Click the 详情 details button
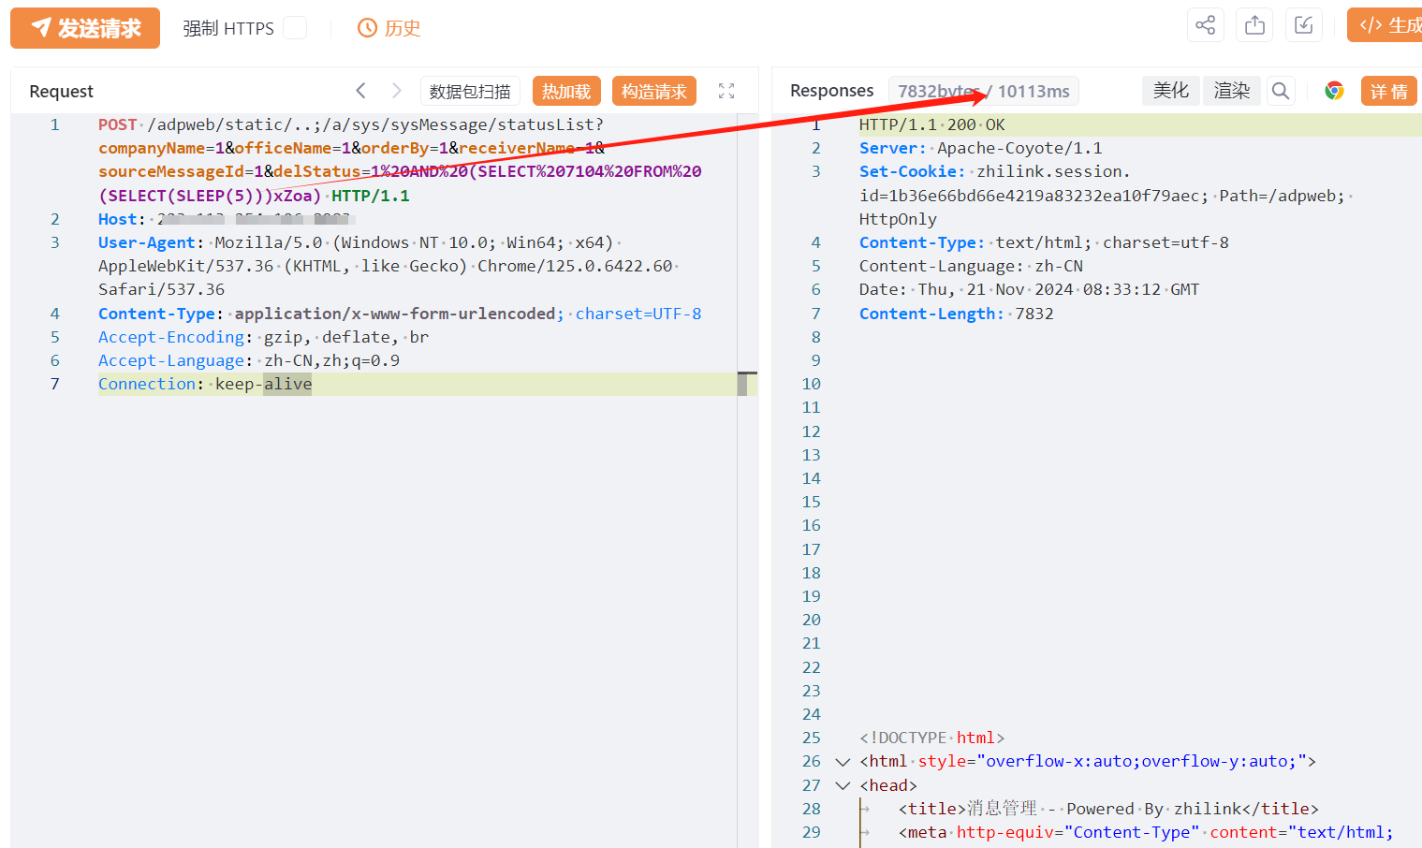This screenshot has width=1422, height=848. (1389, 91)
